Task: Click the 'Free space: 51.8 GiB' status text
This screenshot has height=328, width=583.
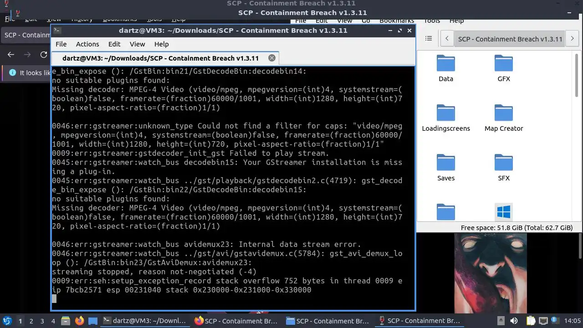Action: pyautogui.click(x=517, y=228)
